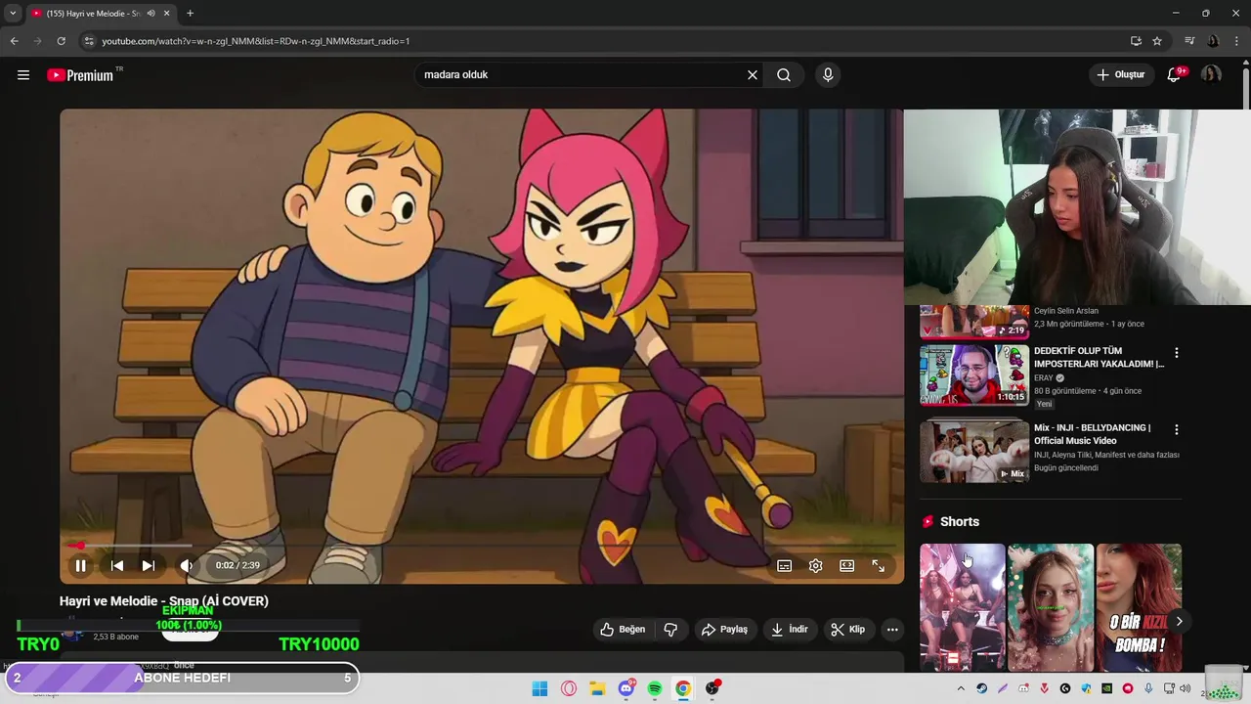Open volume control in system tray
This screenshot has height=704, width=1251.
[1185, 688]
